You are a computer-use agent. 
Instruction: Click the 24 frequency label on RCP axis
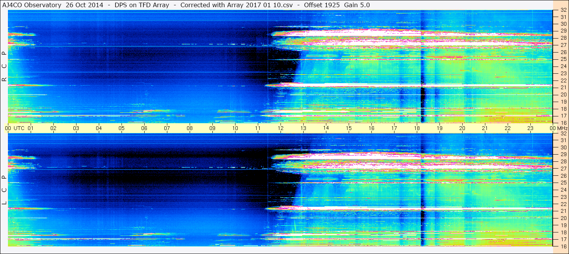pyautogui.click(x=563, y=66)
